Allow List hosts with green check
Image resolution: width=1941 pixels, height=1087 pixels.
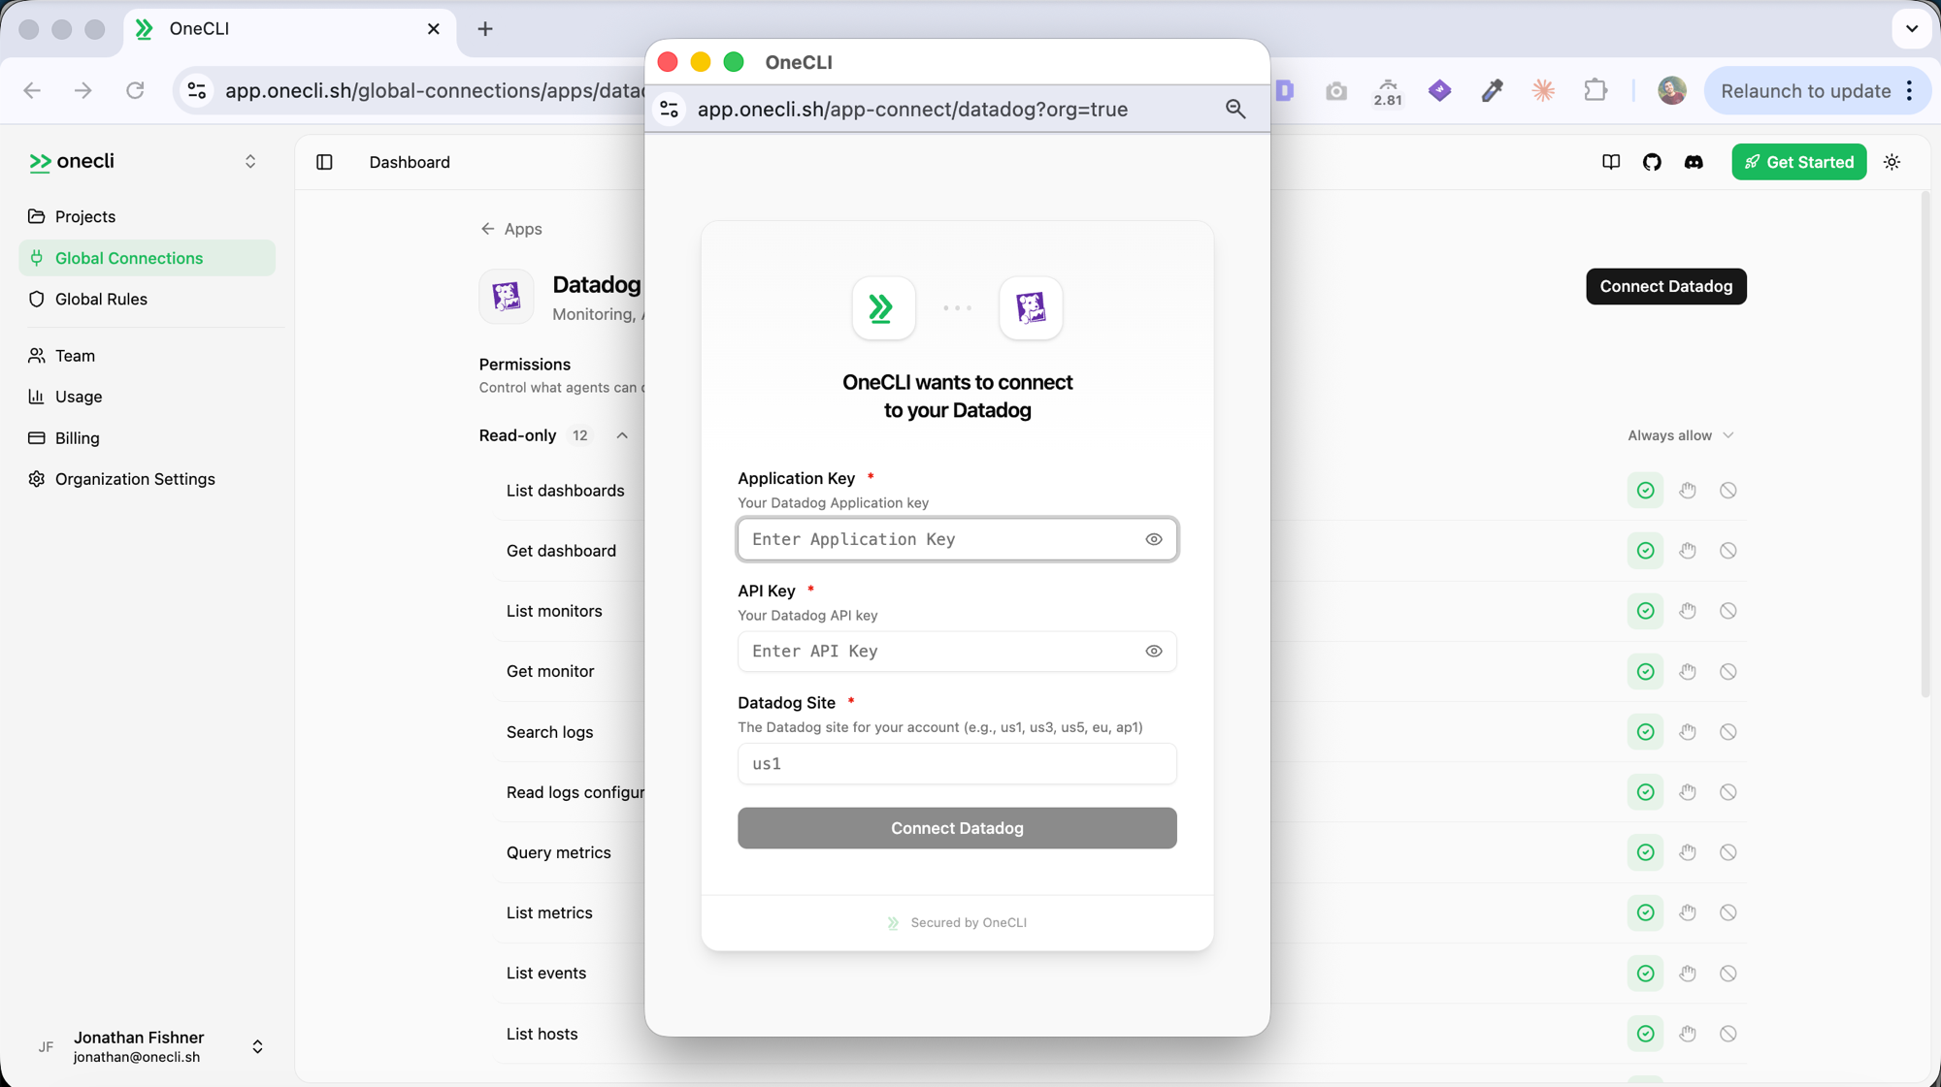[x=1646, y=1034]
